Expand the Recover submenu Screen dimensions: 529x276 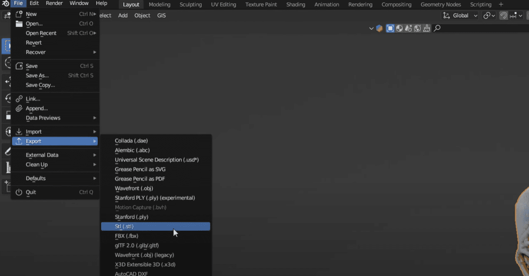click(x=55, y=52)
